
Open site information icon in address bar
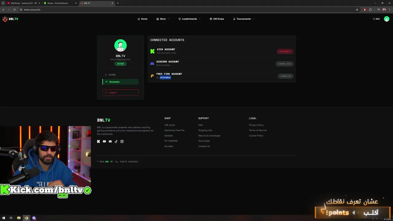[x=21, y=10]
